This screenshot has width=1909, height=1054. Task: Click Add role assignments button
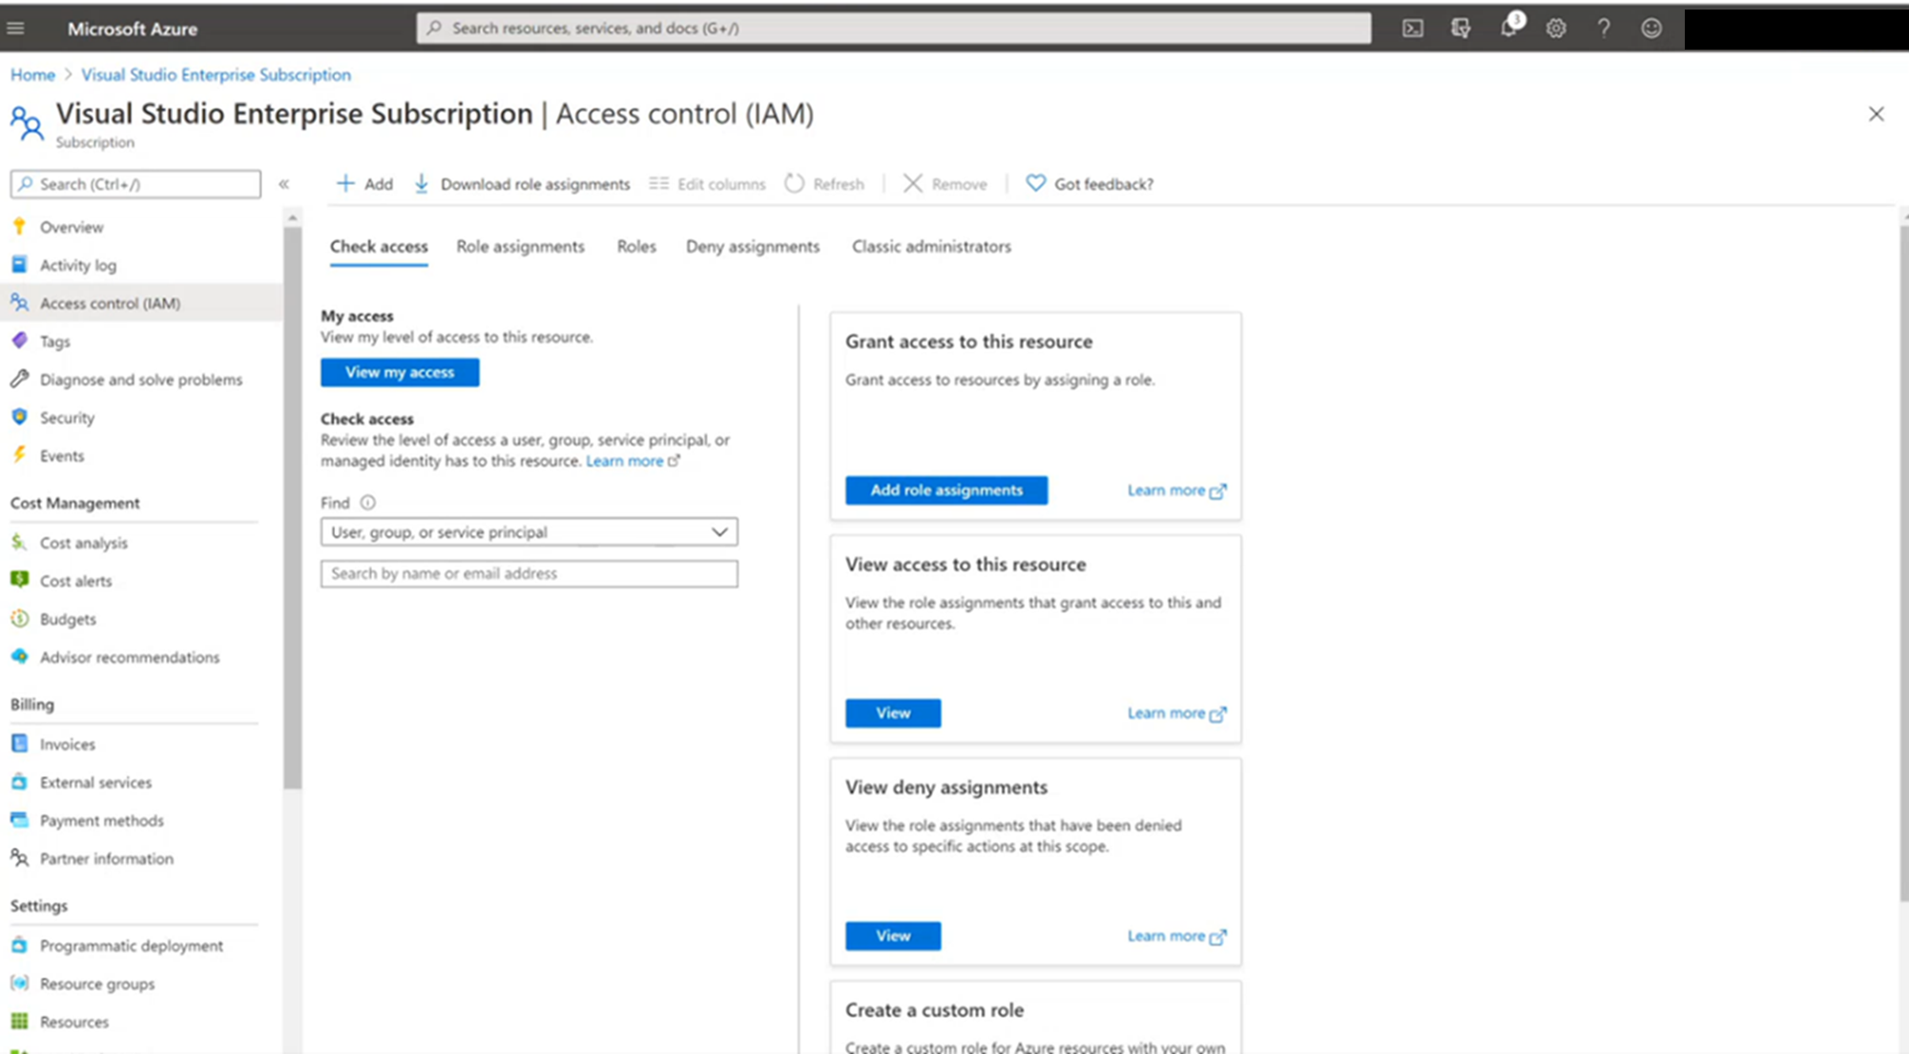pyautogui.click(x=947, y=489)
